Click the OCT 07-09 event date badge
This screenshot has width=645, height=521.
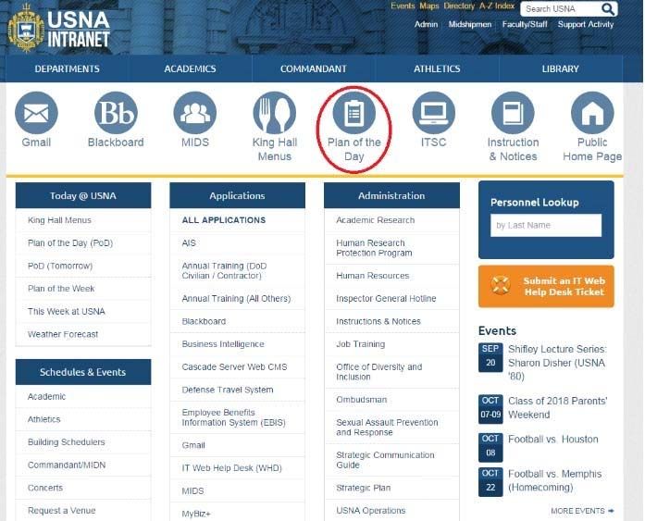click(490, 408)
